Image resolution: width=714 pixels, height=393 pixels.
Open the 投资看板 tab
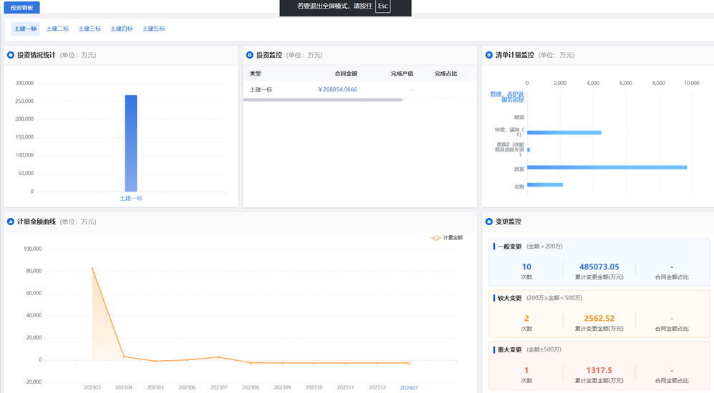click(21, 7)
